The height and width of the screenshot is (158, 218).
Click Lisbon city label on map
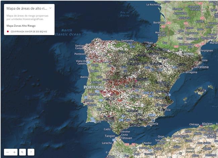coord(89,101)
